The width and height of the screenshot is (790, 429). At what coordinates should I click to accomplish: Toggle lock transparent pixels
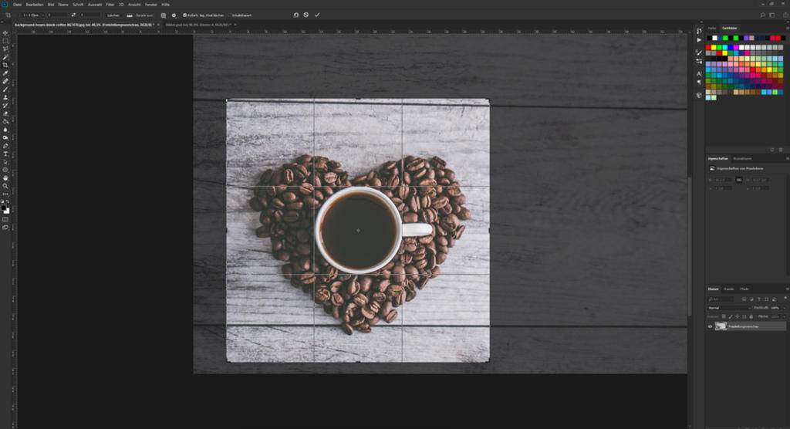724,316
